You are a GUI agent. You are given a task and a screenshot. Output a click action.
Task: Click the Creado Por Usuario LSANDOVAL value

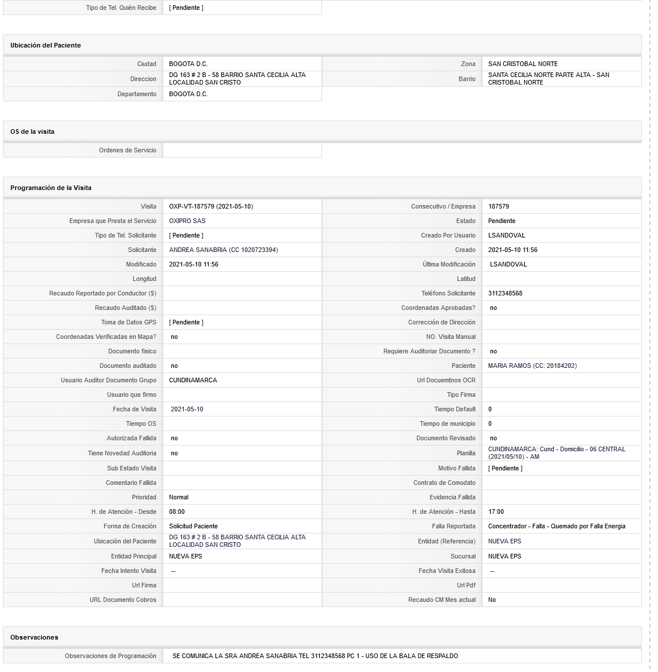pyautogui.click(x=506, y=236)
